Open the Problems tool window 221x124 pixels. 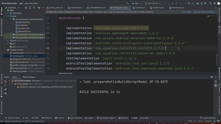pos(47,118)
